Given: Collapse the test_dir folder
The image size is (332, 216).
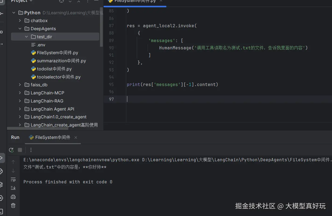Looking at the screenshot, I should click(26, 37).
